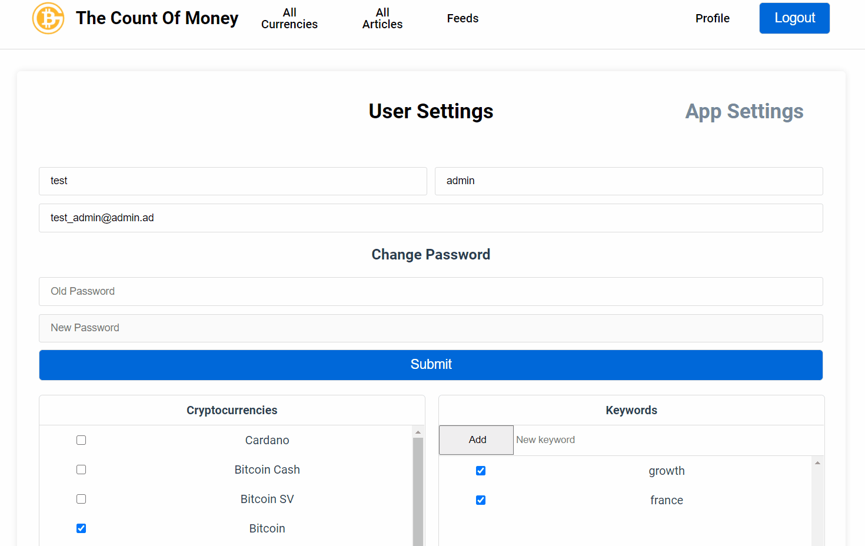Check the Bitcoin Cash checkbox
This screenshot has height=546, width=865.
click(81, 470)
